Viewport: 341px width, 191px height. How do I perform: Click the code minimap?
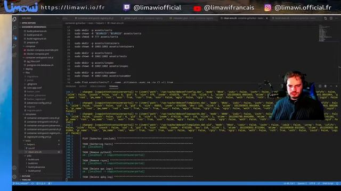pos(326,33)
